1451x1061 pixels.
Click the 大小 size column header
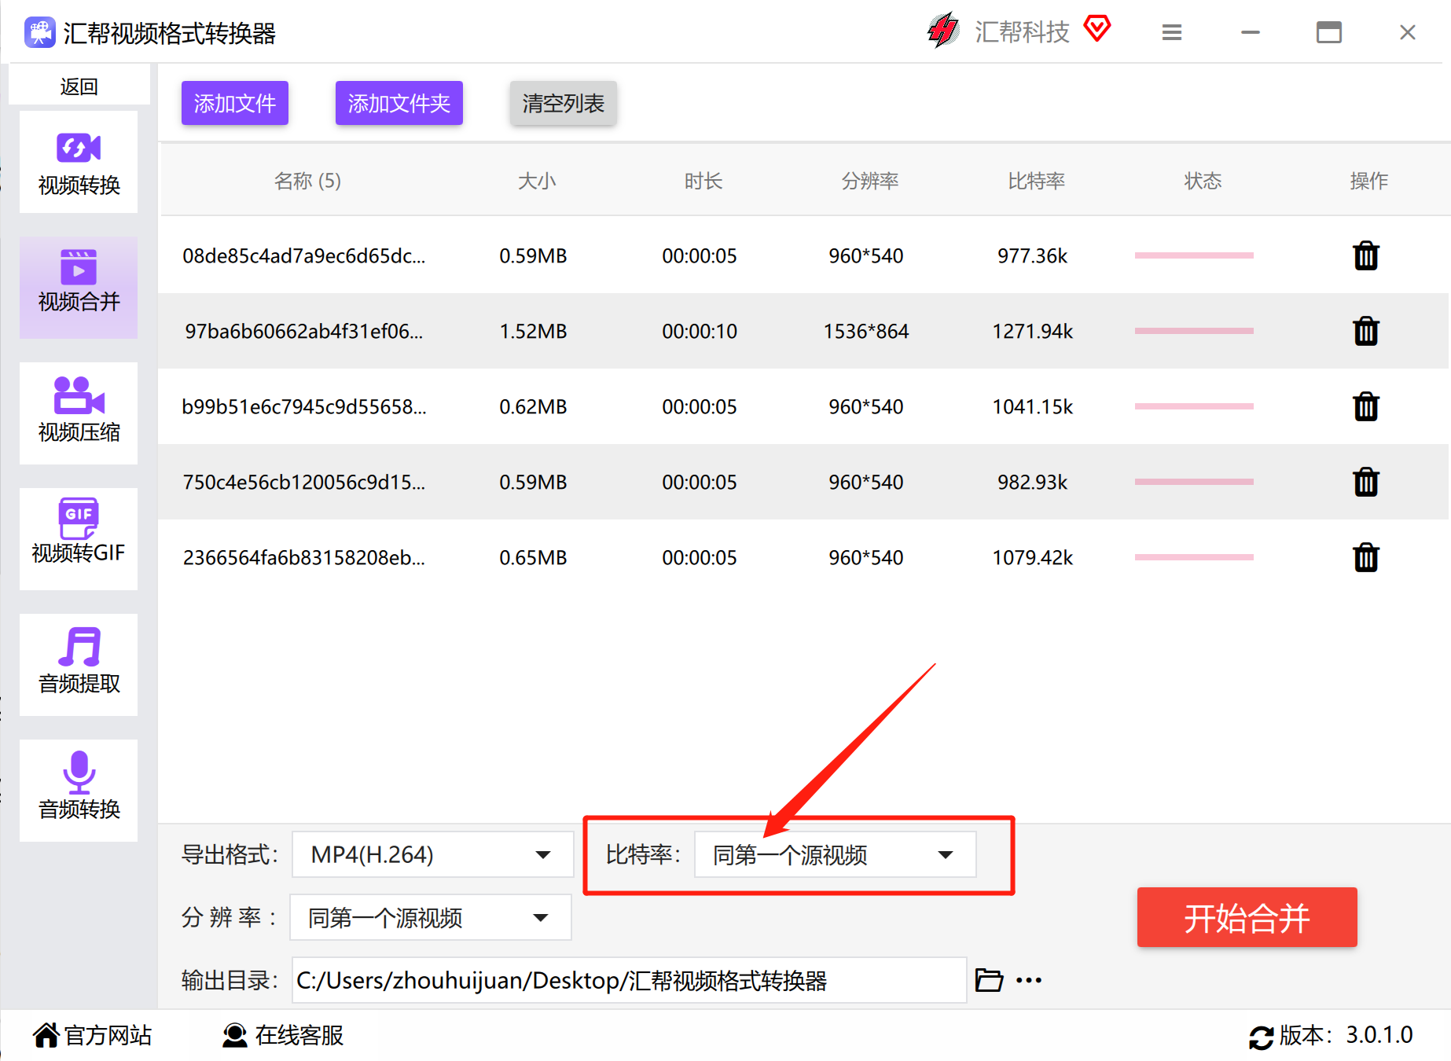click(x=537, y=181)
